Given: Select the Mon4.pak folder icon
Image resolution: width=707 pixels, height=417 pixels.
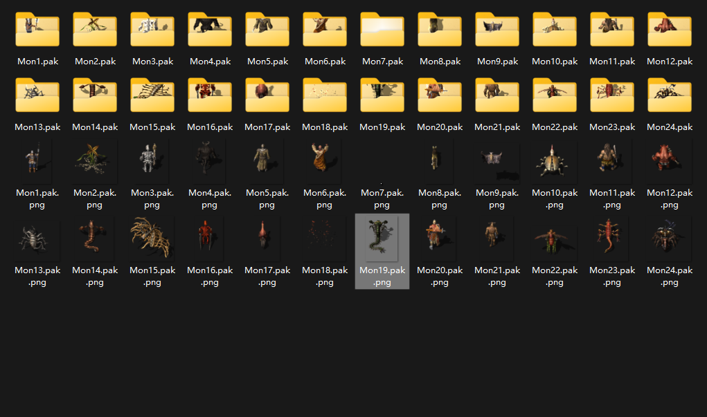Looking at the screenshot, I should 210,30.
